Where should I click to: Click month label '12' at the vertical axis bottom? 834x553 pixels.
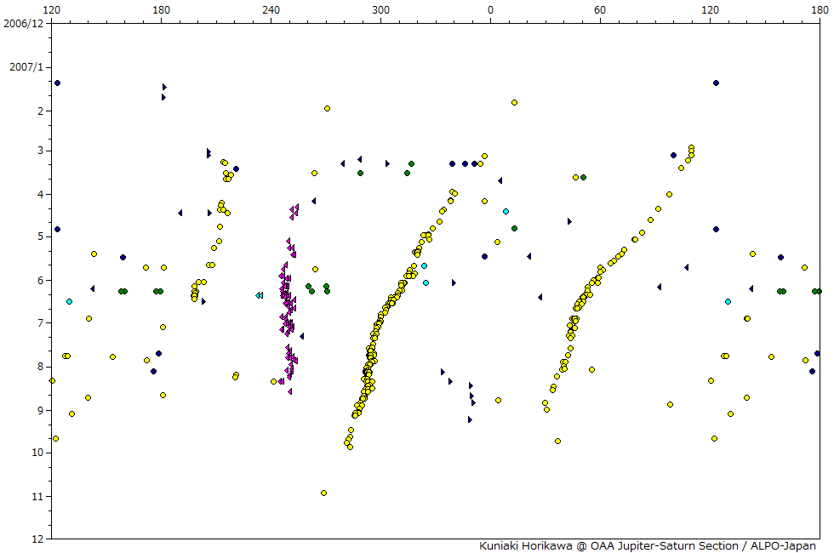click(x=37, y=539)
